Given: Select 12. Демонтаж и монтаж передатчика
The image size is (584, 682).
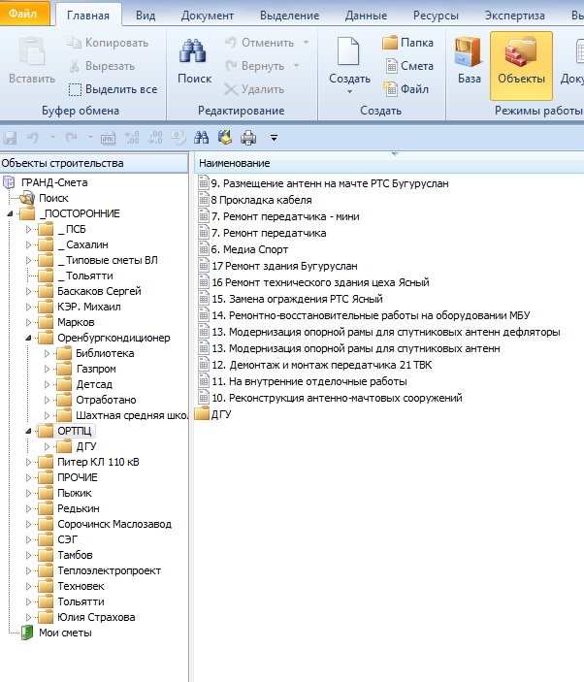Looking at the screenshot, I should pos(322,366).
